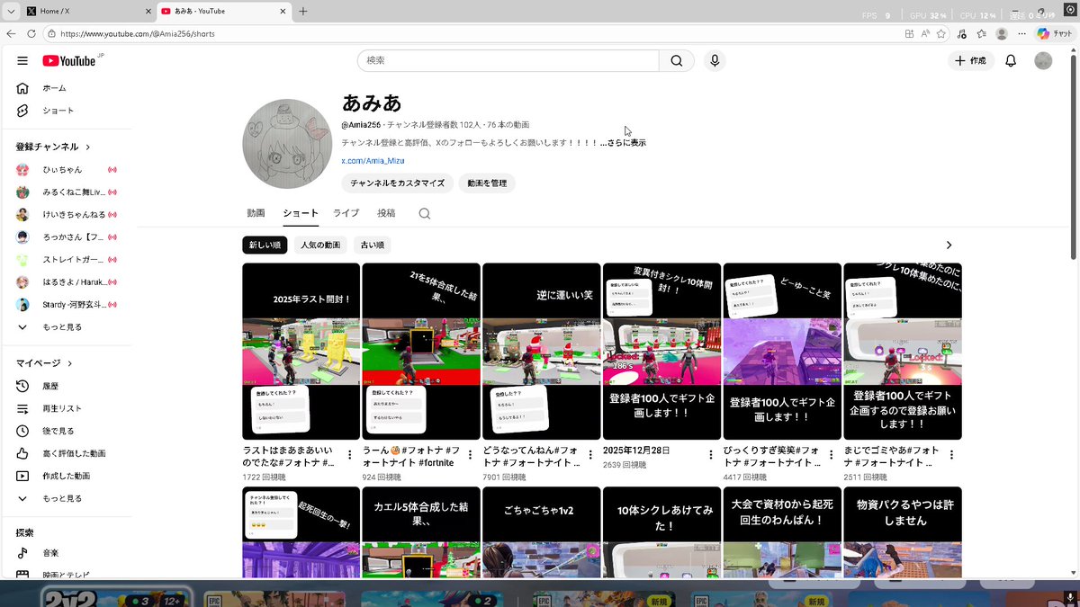
Task: Switch to the 動画 tab
Action: (x=257, y=213)
